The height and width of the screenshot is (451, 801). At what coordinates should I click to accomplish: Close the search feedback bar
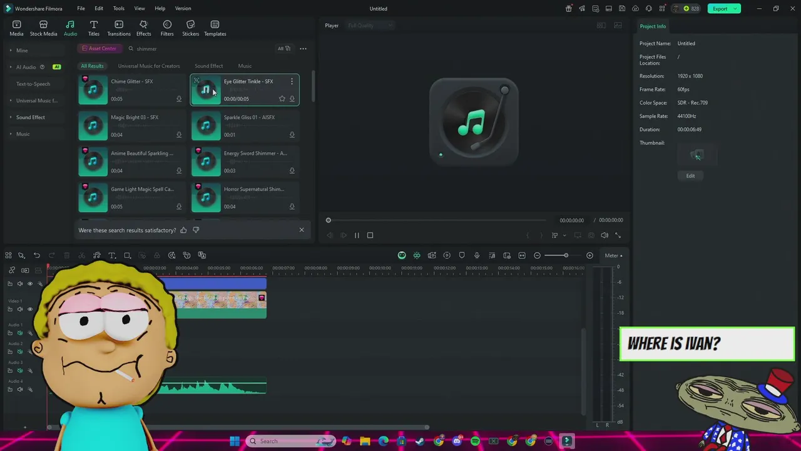302,230
